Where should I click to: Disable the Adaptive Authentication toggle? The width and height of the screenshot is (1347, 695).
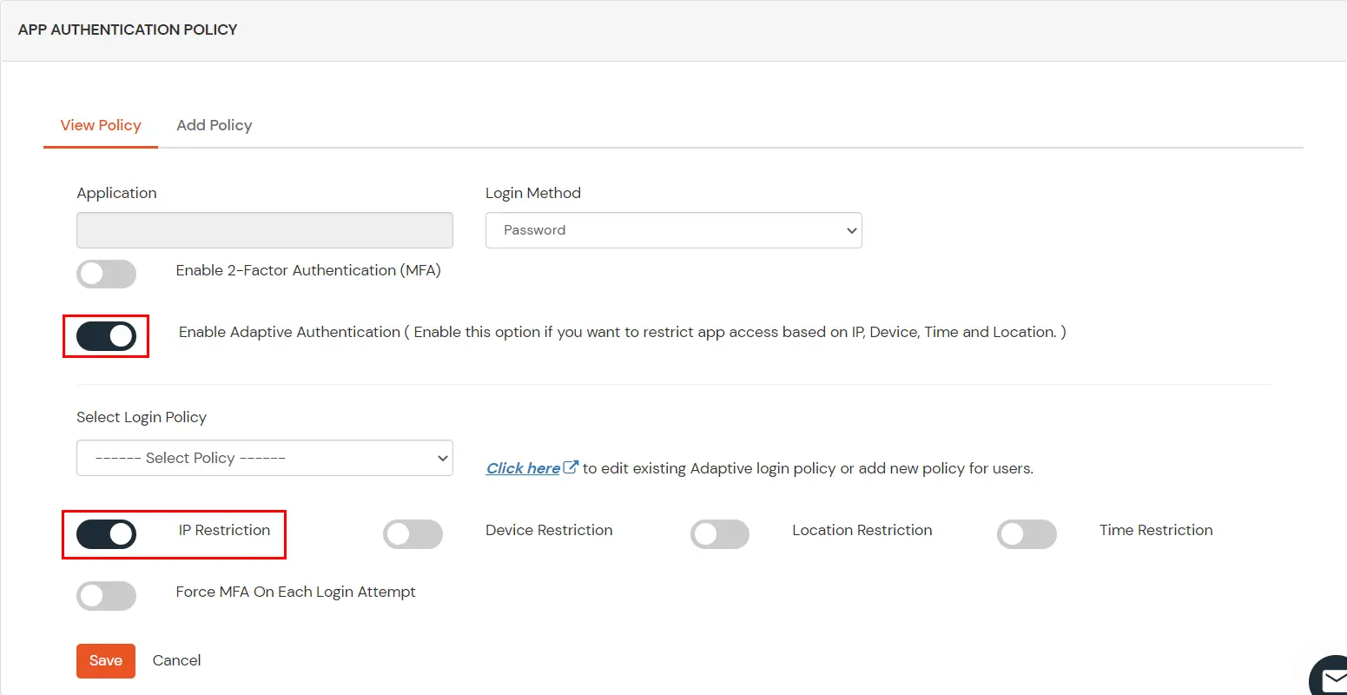107,336
